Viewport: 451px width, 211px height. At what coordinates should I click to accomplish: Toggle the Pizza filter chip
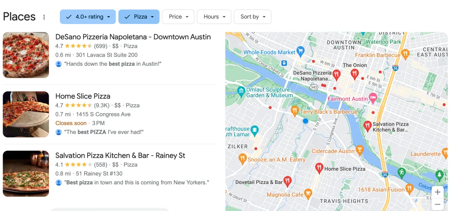click(139, 17)
